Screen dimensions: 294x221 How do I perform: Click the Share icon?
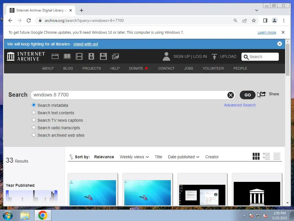[263, 94]
